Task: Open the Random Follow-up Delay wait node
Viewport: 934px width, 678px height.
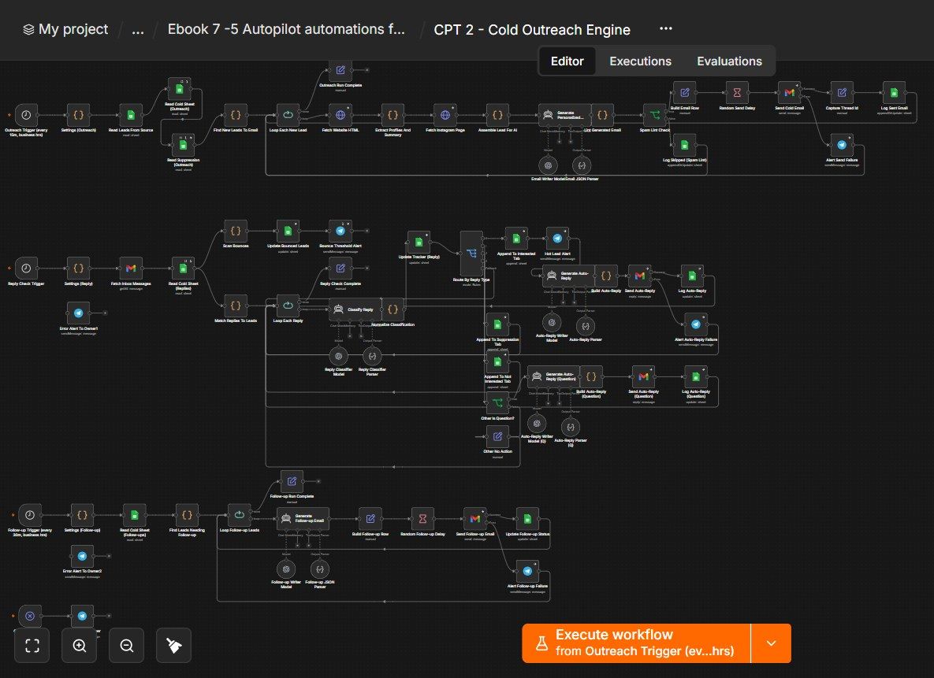Action: [422, 519]
